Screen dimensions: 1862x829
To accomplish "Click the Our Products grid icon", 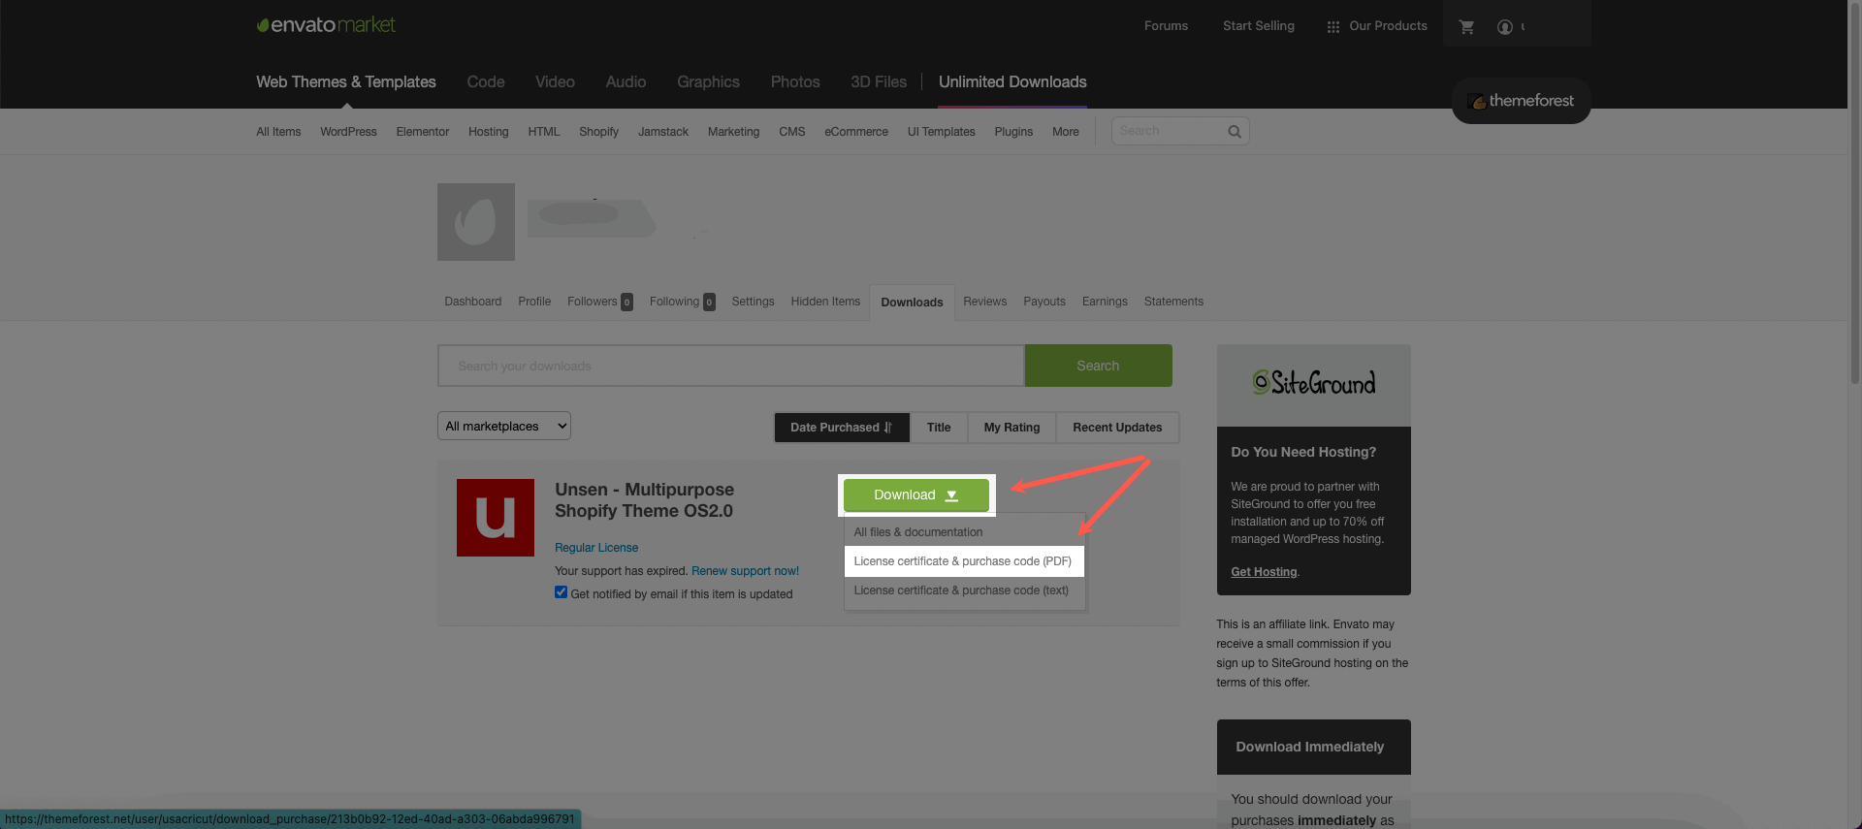I will [x=1333, y=27].
